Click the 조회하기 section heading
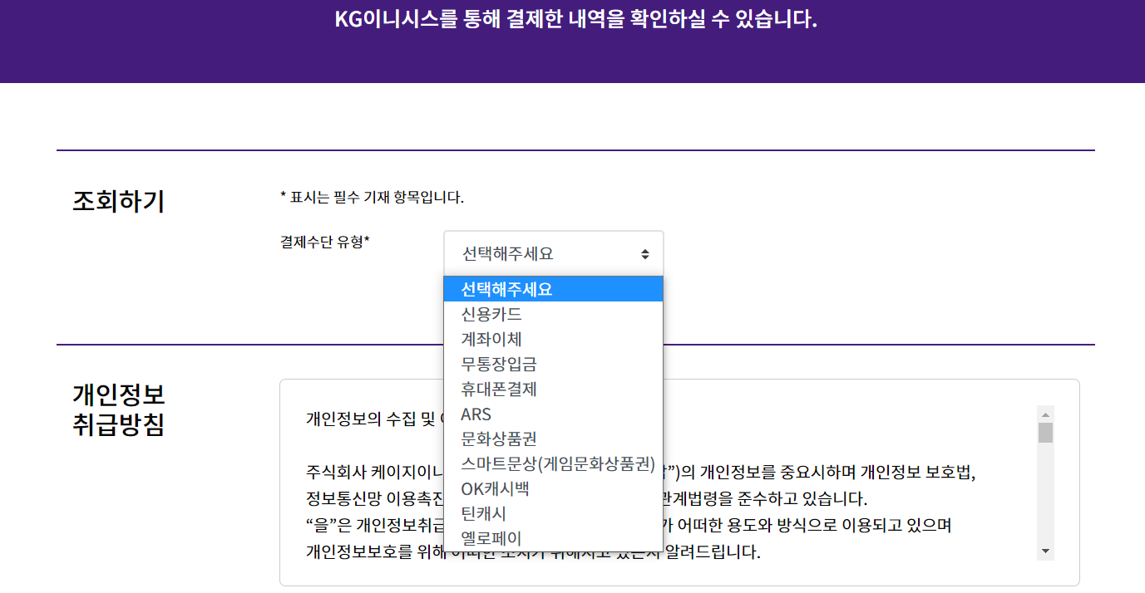The height and width of the screenshot is (593, 1145). click(x=119, y=201)
